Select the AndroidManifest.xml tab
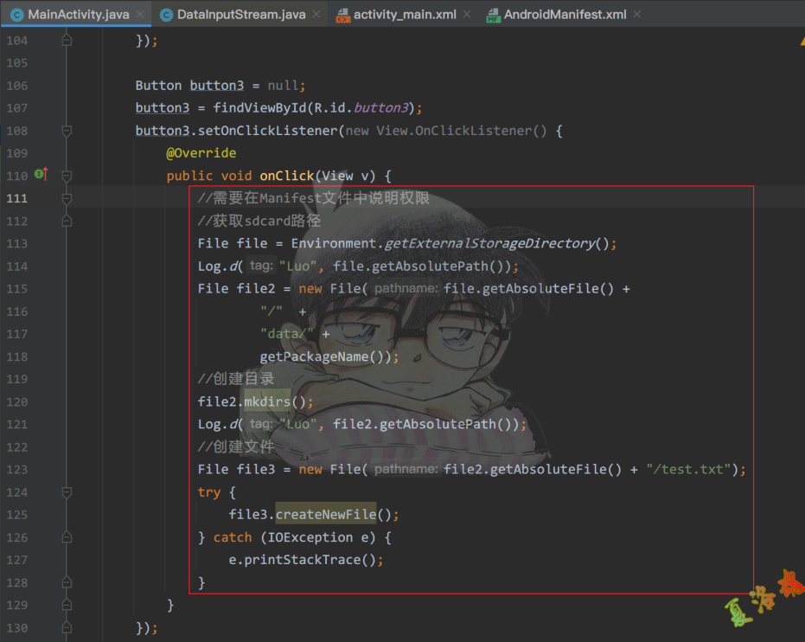Screen dimensions: 805x642 564,15
